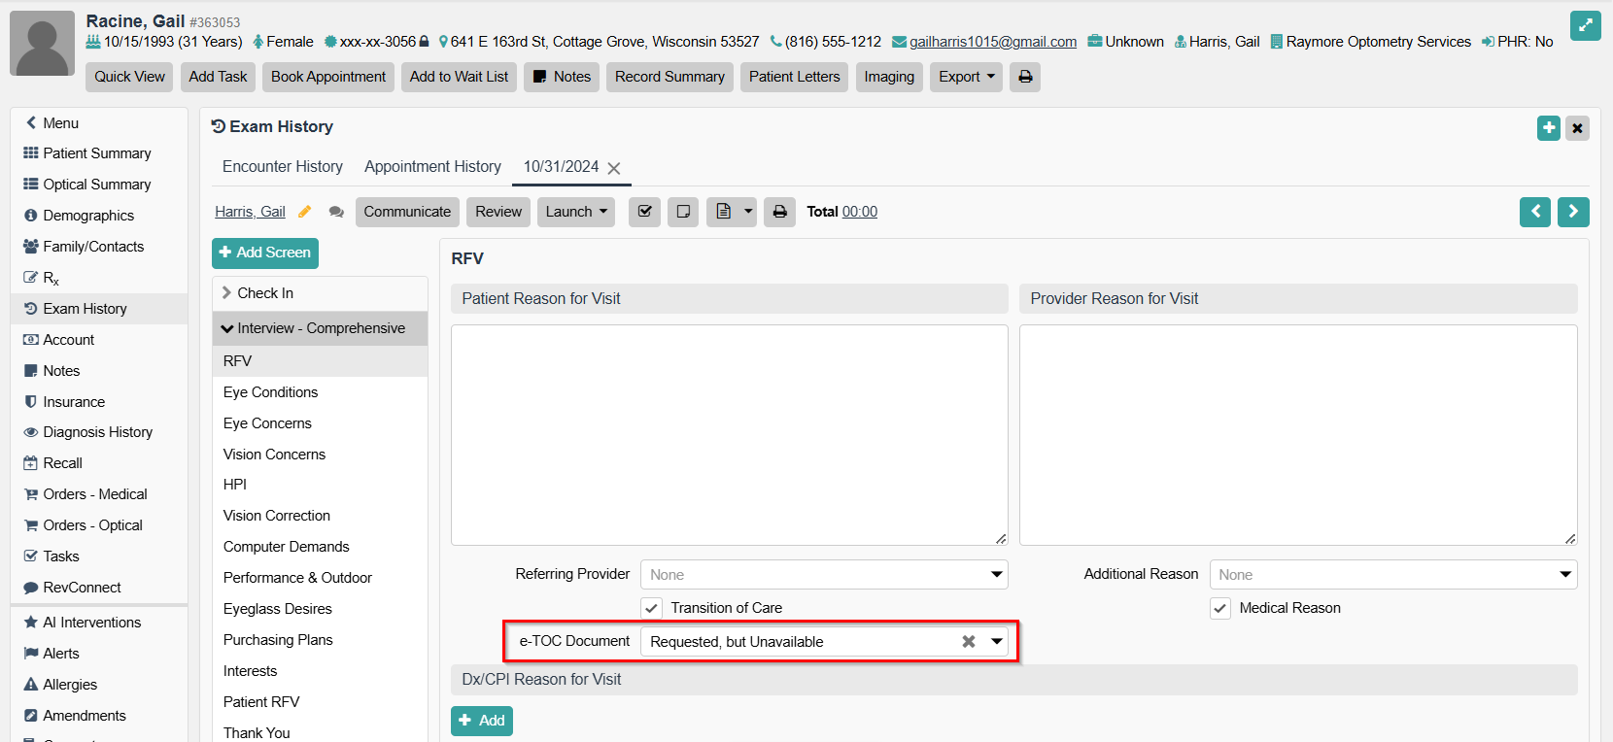
Task: Switch to the Encounter History tab
Action: click(282, 167)
